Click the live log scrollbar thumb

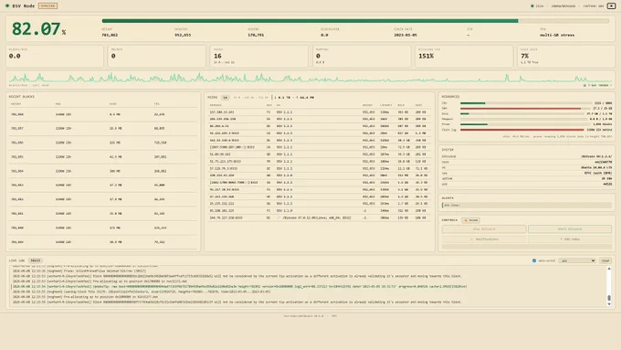pos(609,298)
